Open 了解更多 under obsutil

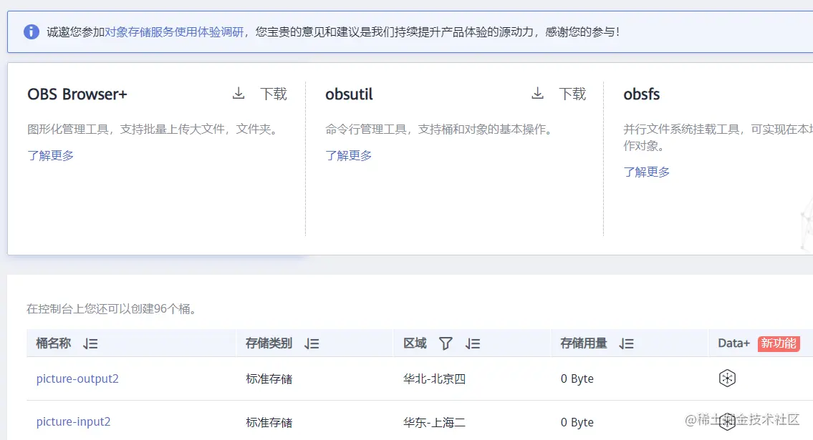point(348,155)
